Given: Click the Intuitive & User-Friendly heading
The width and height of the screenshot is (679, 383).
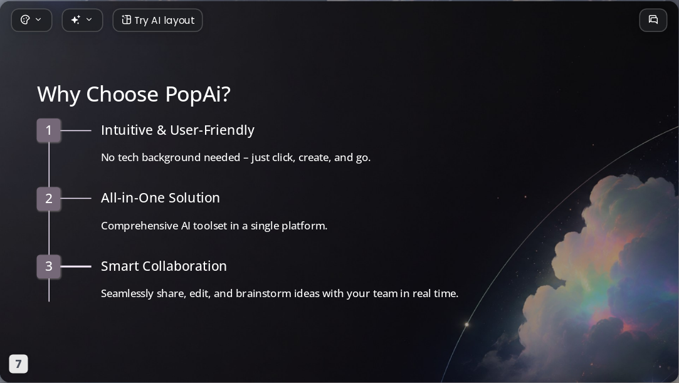Looking at the screenshot, I should click(x=177, y=130).
